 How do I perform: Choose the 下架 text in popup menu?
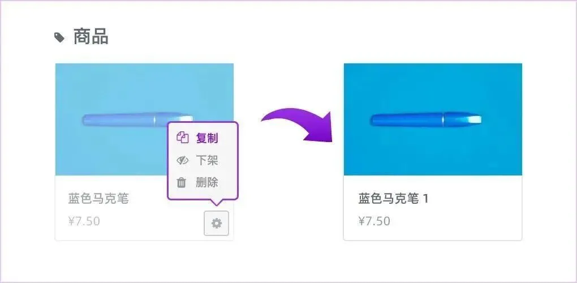point(207,160)
